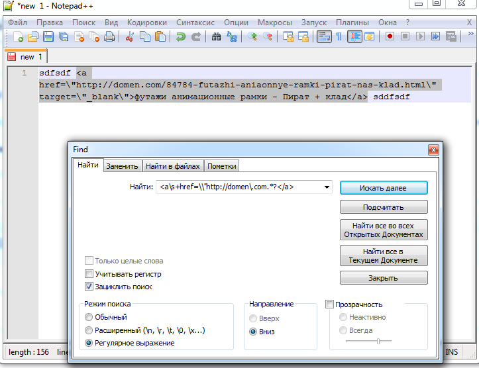Viewport: 479px width, 368px height.
Task: Expand hidden toolbar items chevron
Action: coord(469,37)
